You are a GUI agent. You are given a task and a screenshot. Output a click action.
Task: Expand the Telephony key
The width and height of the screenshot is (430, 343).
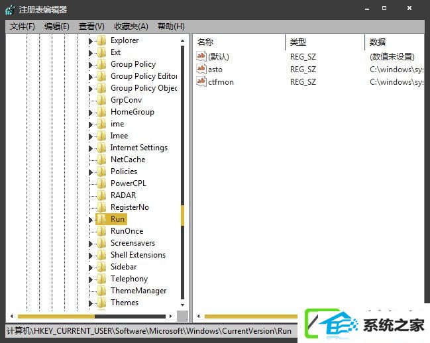tap(91, 279)
